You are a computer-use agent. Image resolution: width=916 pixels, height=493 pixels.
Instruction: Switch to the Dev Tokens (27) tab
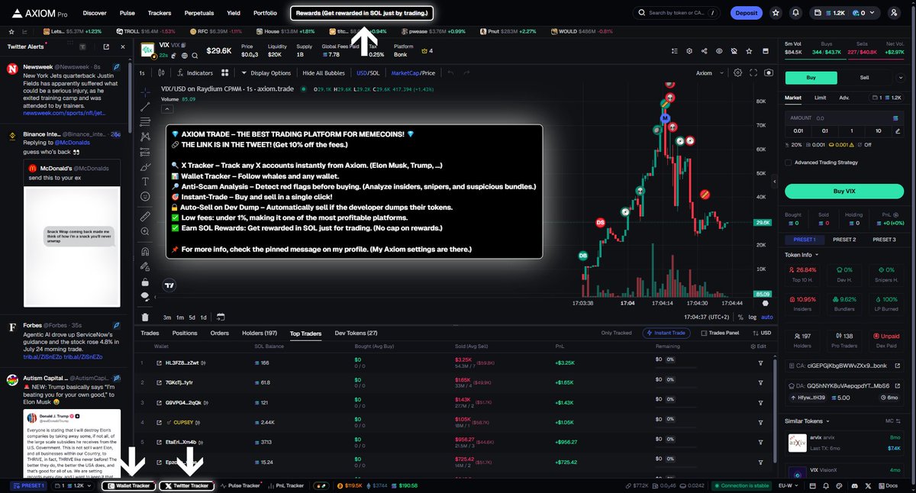(356, 333)
